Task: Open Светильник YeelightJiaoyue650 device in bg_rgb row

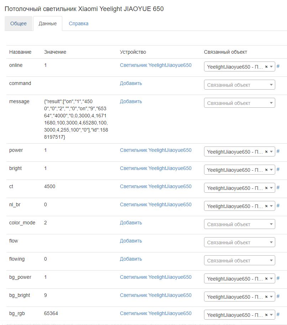Action: (156, 313)
